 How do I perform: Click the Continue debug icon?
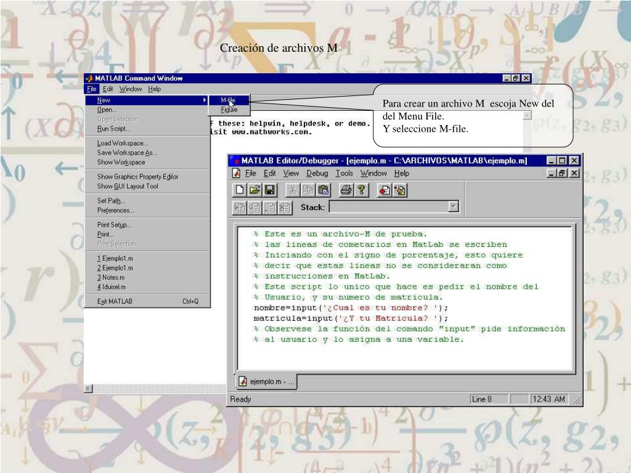point(270,208)
